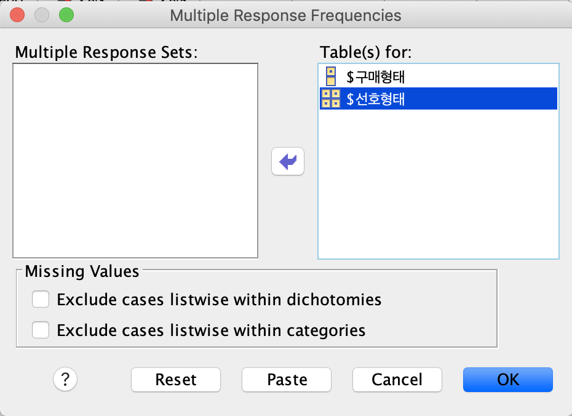Select the $구매형태 entry in Table(s) for
The image size is (572, 416).
439,77
